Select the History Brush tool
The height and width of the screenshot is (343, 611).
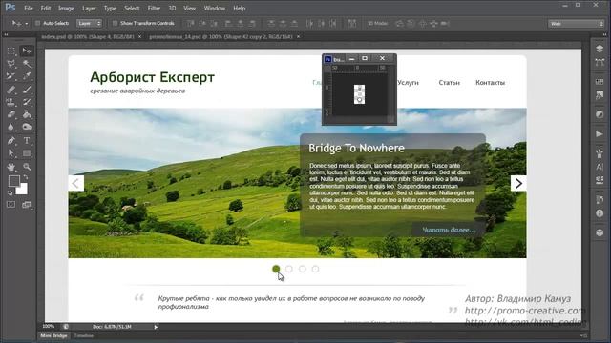[27, 102]
